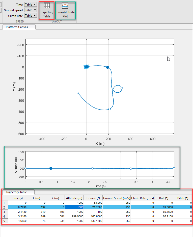Open the Climb Rate mode dropdown
This screenshot has height=237, width=193.
tap(31, 16)
